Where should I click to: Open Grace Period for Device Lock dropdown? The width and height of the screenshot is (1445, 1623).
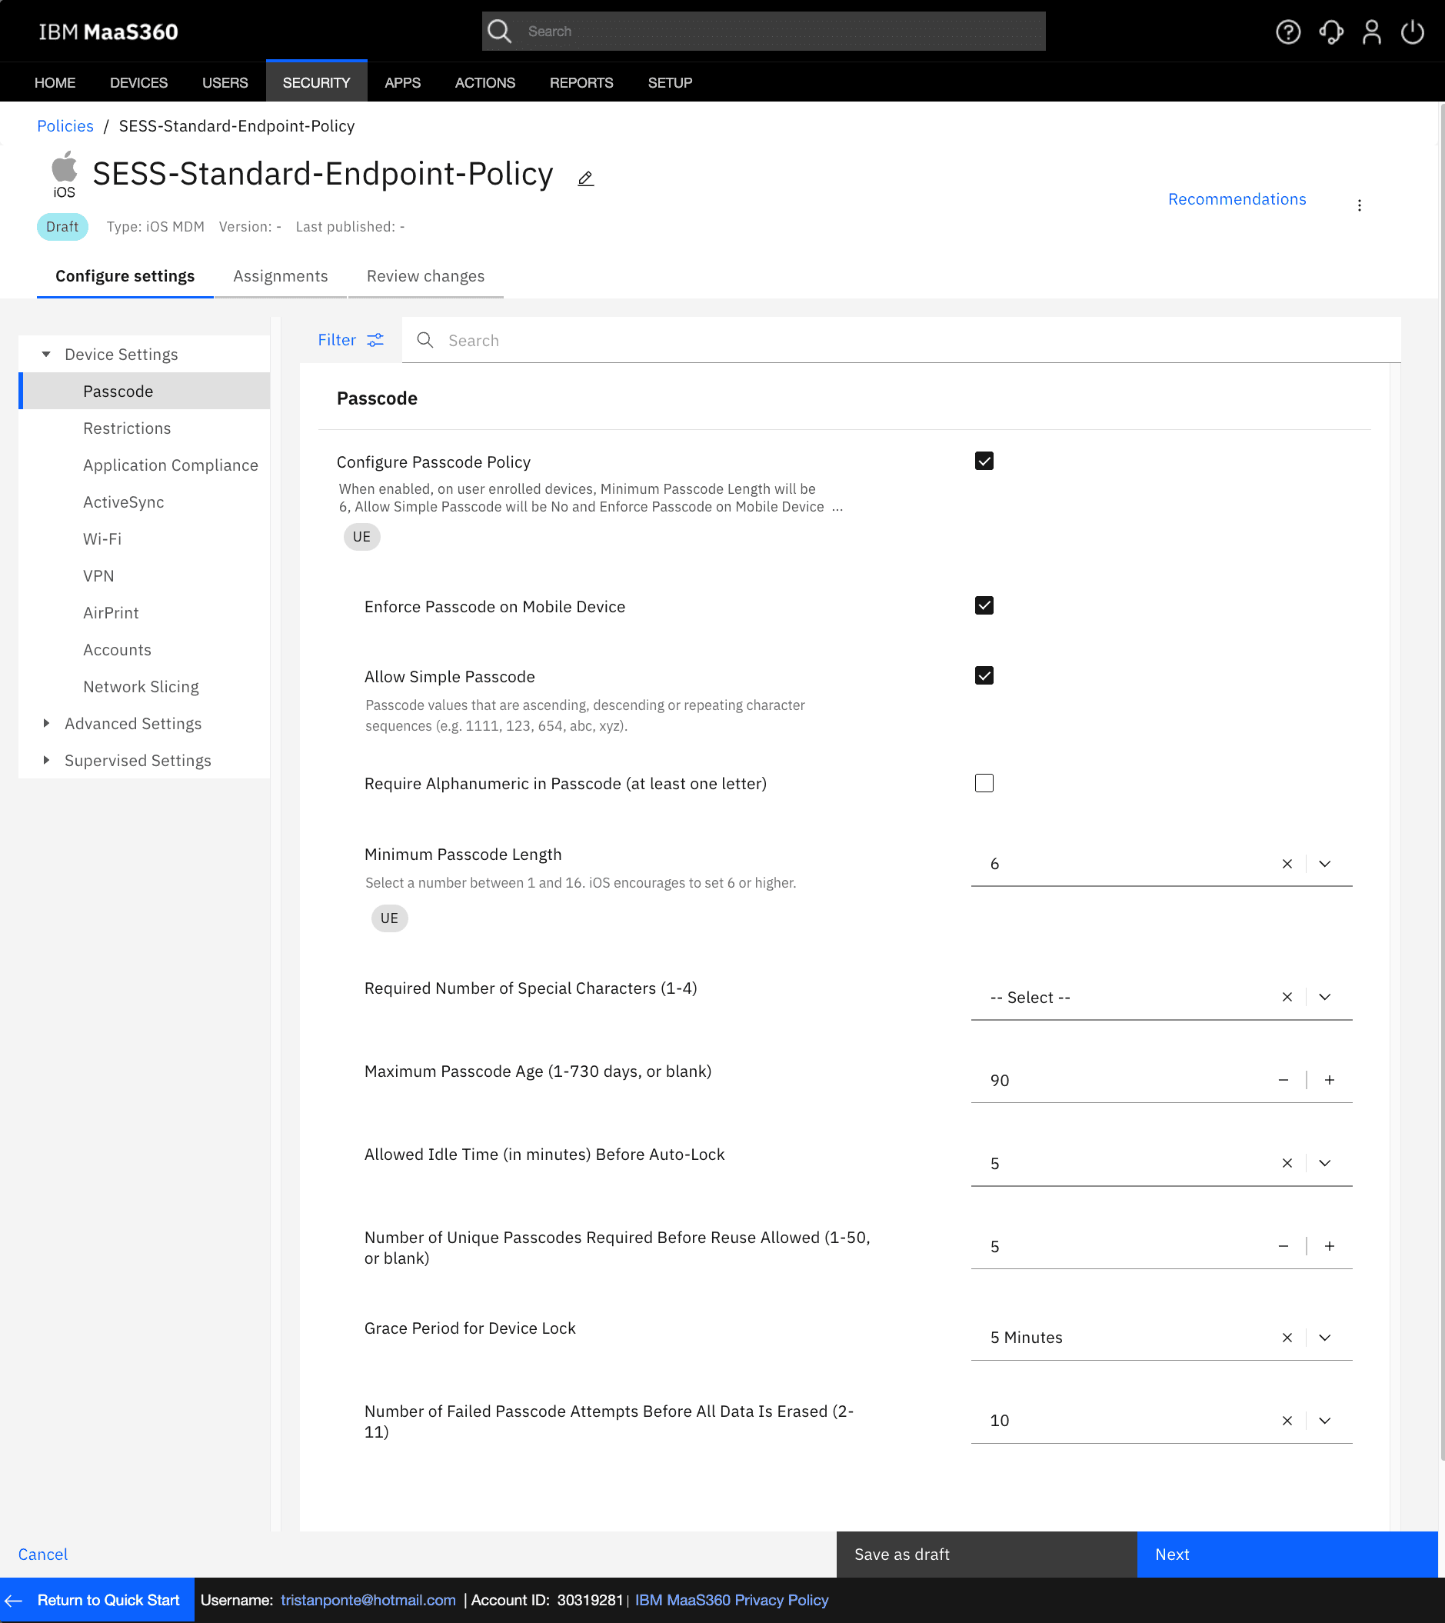coord(1324,1338)
